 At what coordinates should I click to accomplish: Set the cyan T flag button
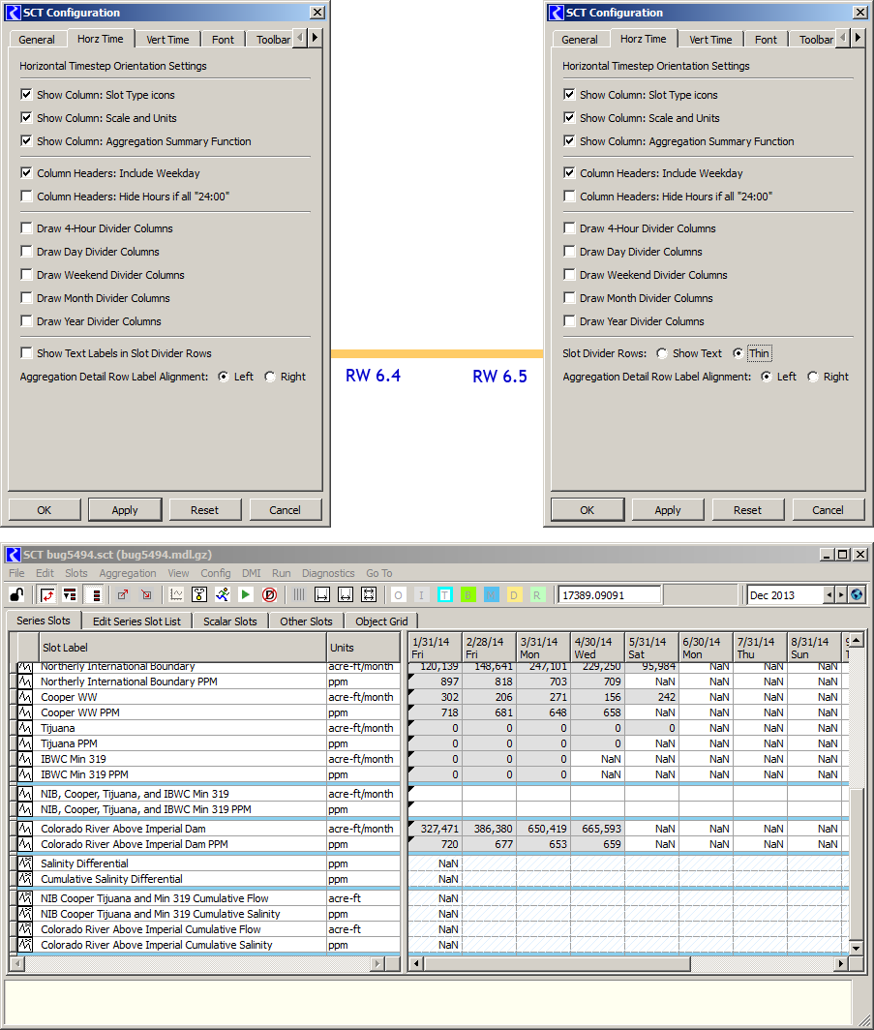[444, 595]
